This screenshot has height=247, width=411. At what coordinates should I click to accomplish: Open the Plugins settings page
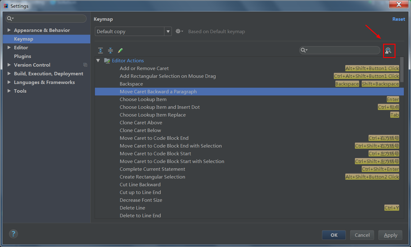click(23, 56)
